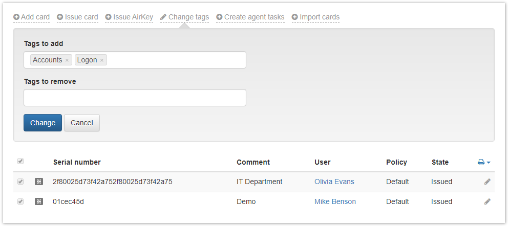The height and width of the screenshot is (226, 508).
Task: Open the Issue card action
Action: pos(77,17)
